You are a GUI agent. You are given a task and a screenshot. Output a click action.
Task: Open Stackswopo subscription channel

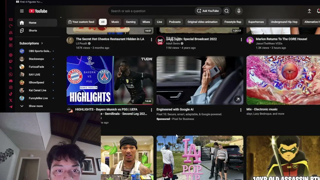click(37, 59)
